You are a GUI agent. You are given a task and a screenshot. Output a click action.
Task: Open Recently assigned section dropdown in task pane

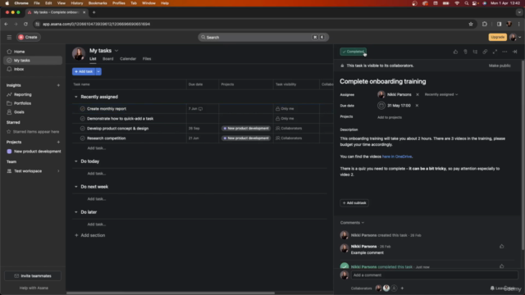[x=441, y=95]
